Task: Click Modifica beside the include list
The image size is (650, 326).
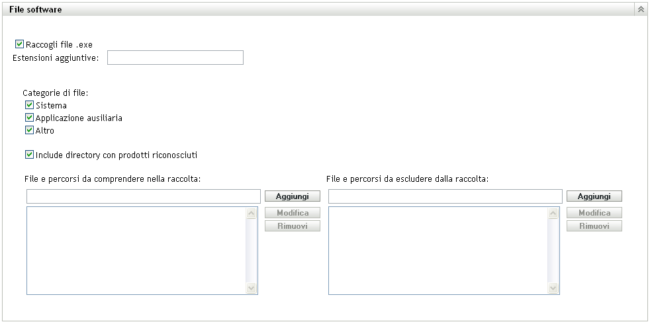Action: (293, 213)
